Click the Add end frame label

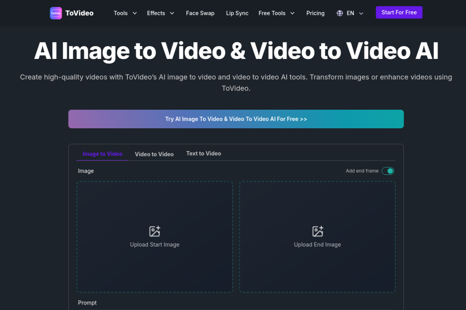point(362,171)
